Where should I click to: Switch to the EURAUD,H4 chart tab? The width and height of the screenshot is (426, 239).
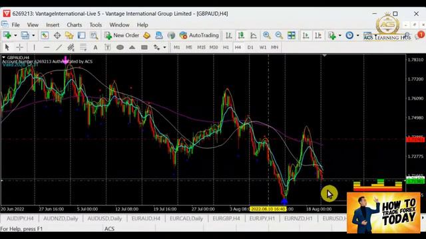[146, 218]
